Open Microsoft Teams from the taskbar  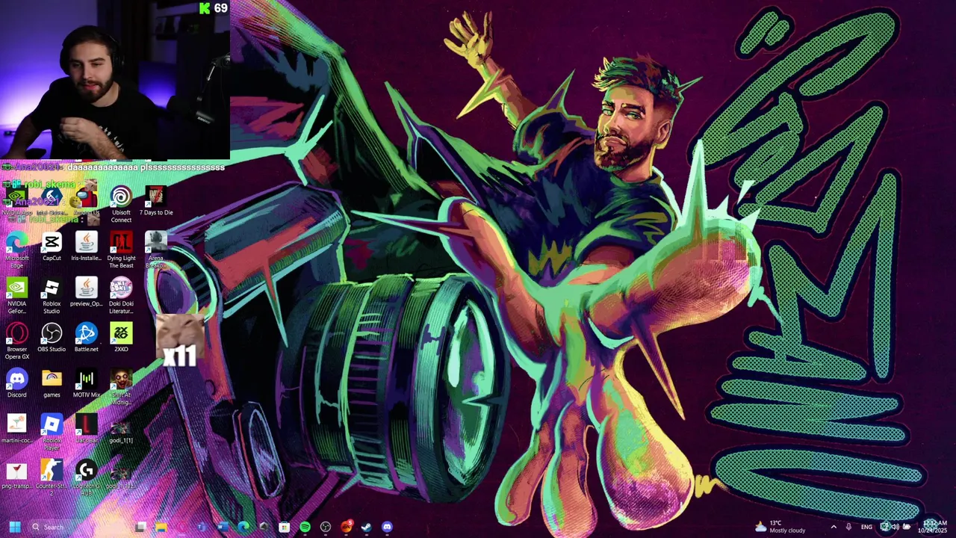(x=202, y=527)
